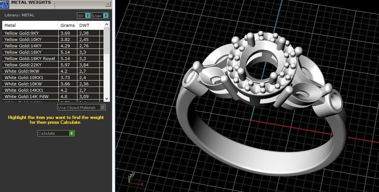Select the White Gold:14K PdW row

(x=53, y=97)
